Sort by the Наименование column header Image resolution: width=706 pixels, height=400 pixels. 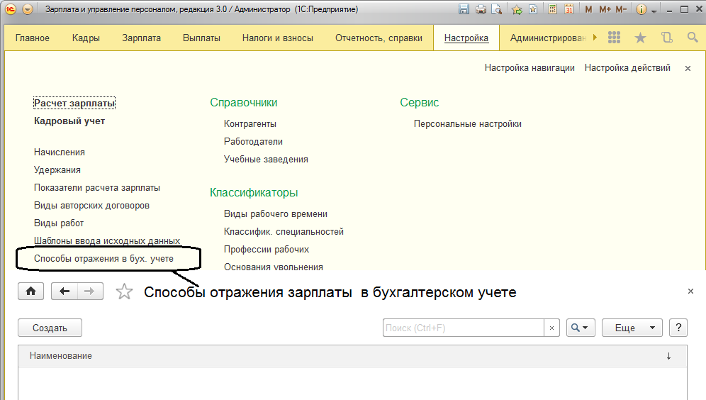tap(61, 356)
